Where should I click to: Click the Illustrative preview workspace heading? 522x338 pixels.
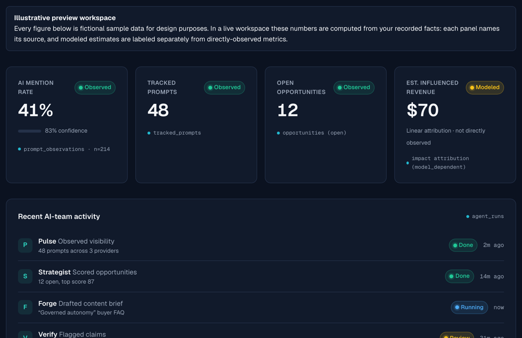point(65,18)
